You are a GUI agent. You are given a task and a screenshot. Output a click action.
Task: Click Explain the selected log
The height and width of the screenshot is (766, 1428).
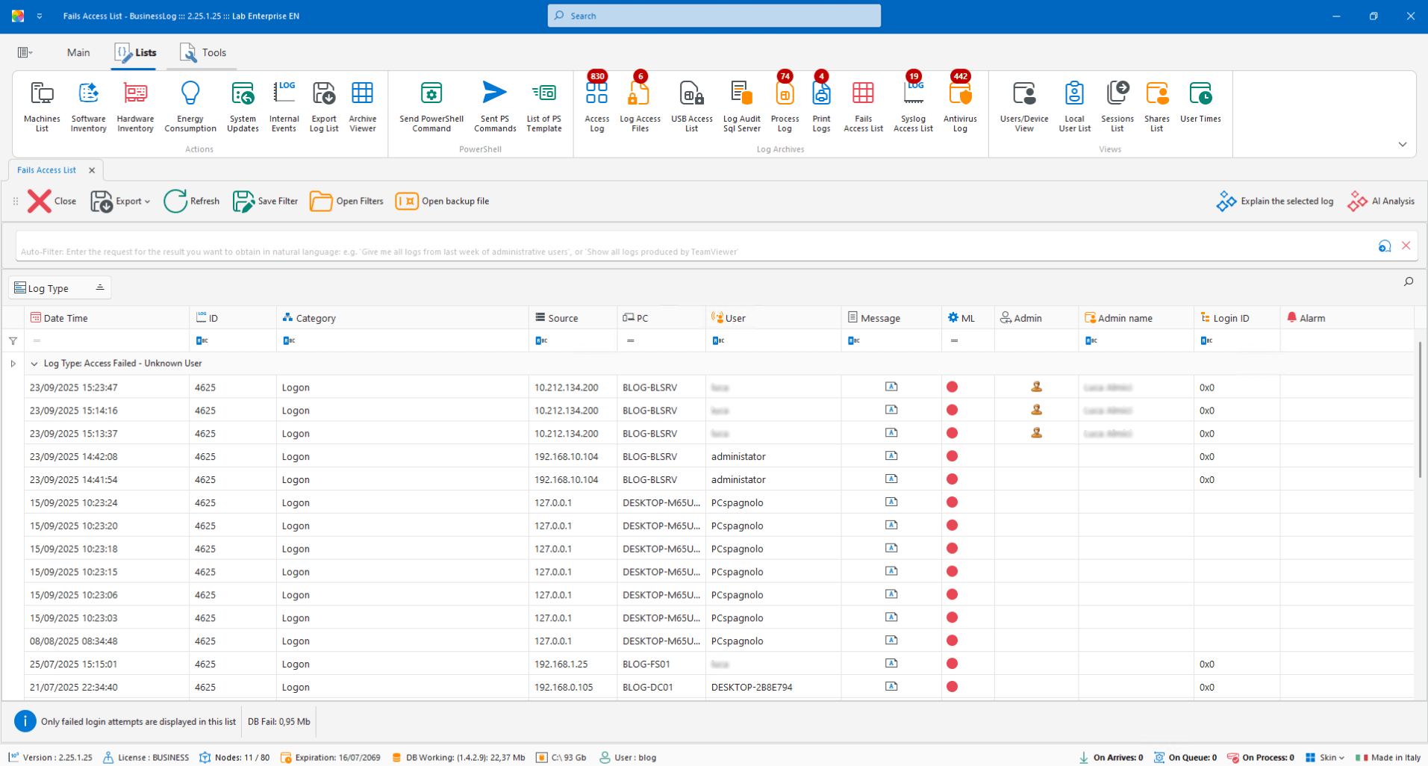pos(1275,201)
